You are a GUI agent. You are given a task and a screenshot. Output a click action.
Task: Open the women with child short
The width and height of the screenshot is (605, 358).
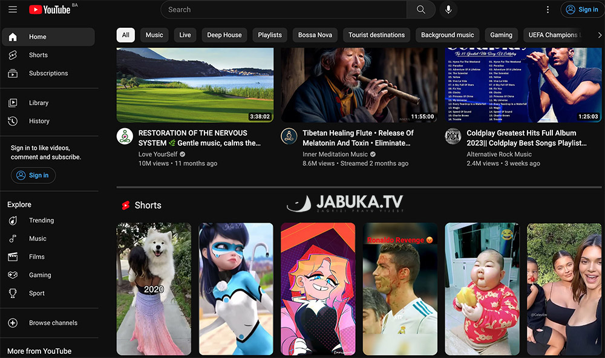coord(564,289)
